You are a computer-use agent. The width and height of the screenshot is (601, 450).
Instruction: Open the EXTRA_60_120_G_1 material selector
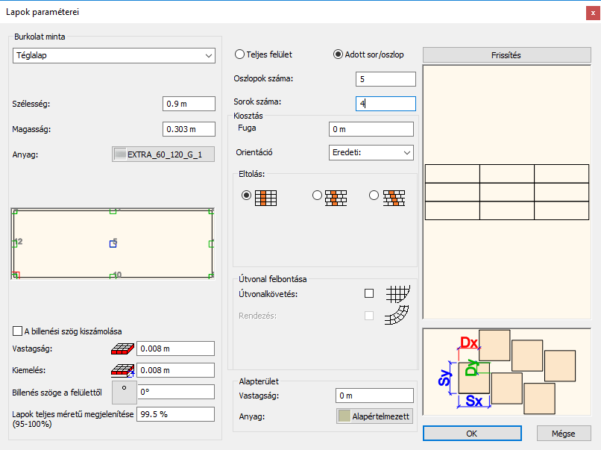(x=163, y=154)
